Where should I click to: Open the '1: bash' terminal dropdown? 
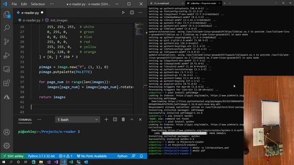click(78, 120)
